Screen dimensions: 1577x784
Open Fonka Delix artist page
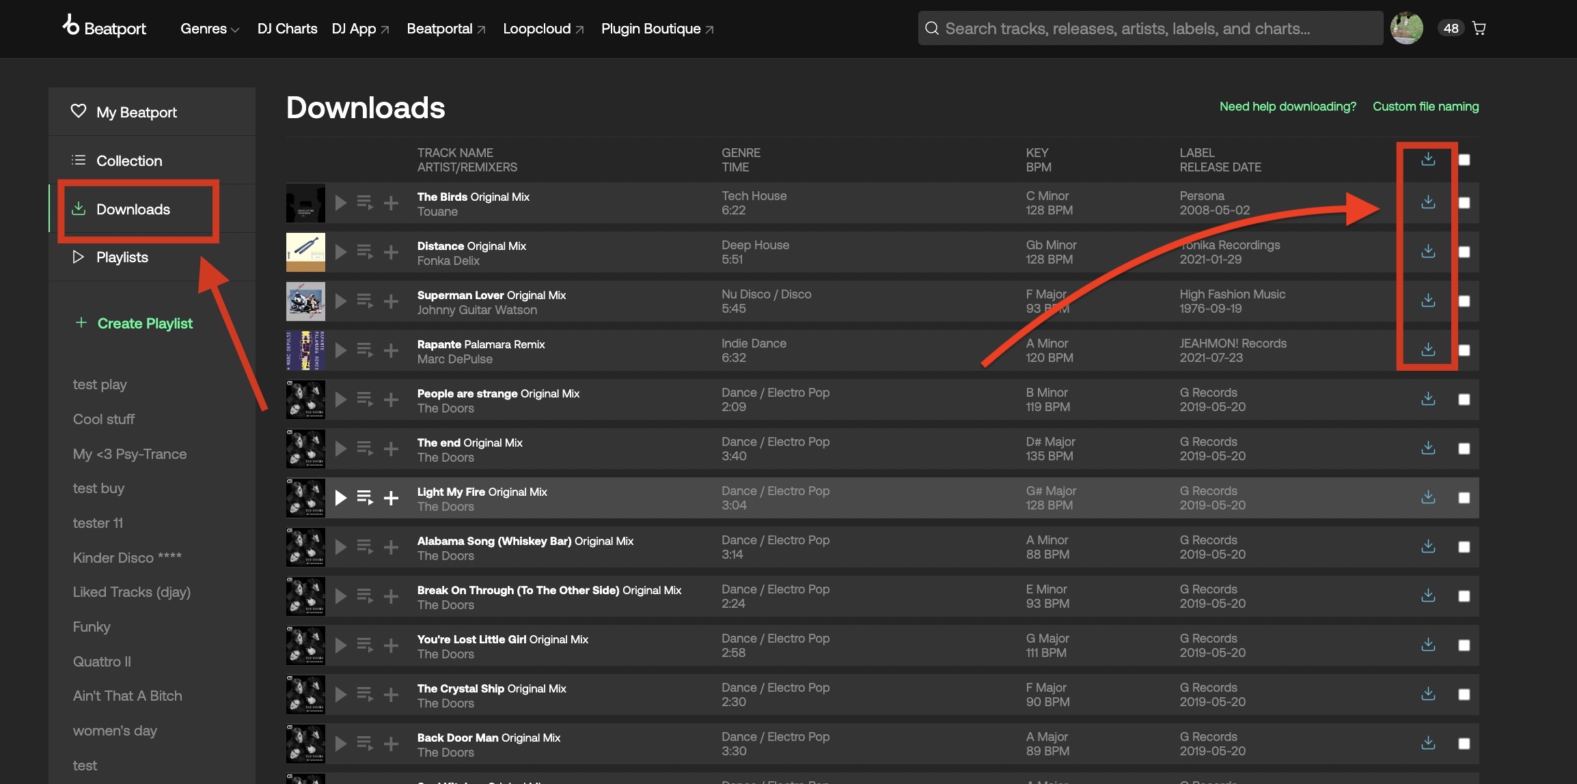point(448,261)
